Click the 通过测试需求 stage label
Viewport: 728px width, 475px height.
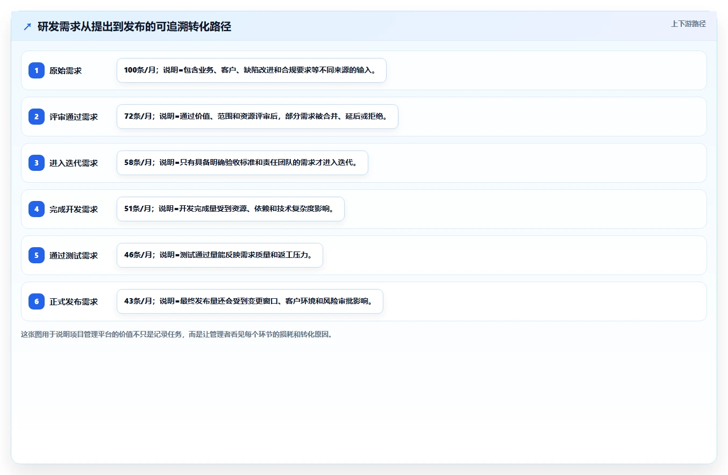coord(74,255)
